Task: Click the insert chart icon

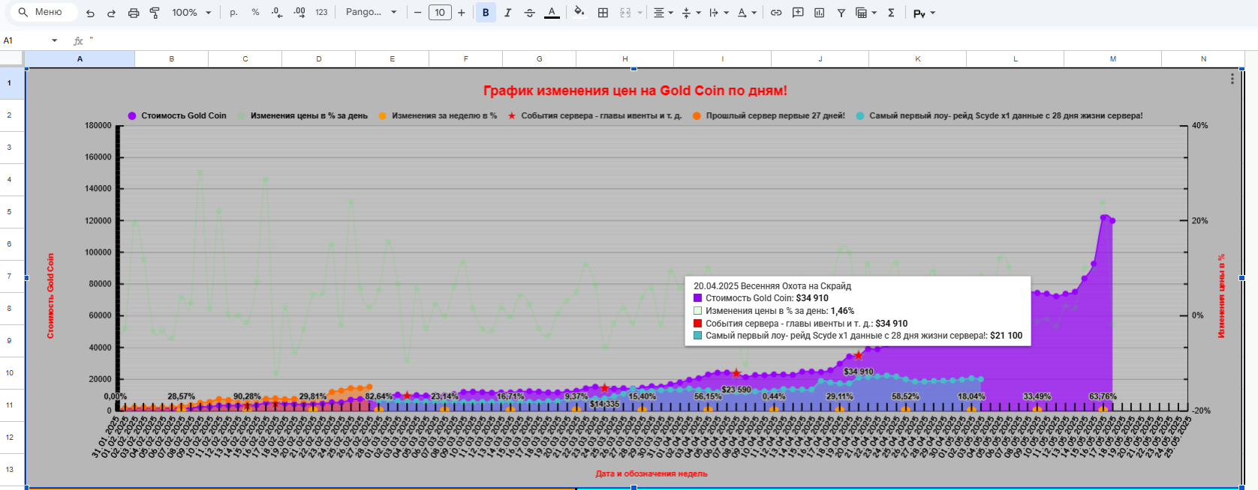Action: click(x=819, y=13)
